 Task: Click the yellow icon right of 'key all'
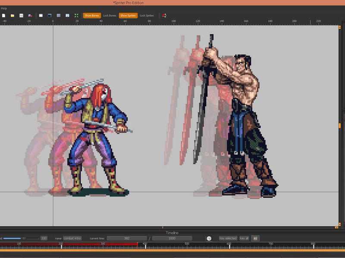point(255,238)
